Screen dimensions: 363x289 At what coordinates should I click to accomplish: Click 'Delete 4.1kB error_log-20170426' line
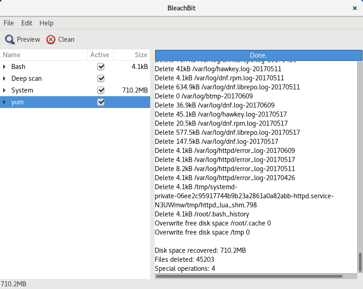pos(225,178)
